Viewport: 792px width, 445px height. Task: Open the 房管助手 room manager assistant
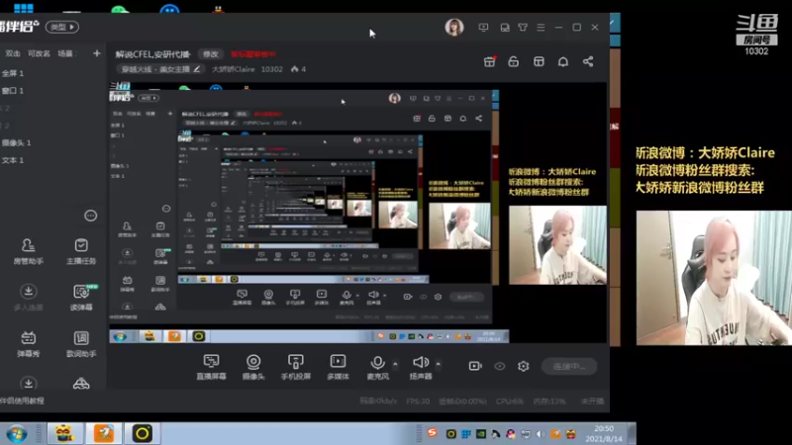[29, 251]
